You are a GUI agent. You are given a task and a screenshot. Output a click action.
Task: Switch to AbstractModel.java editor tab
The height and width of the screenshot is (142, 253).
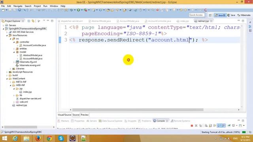click(x=100, y=21)
